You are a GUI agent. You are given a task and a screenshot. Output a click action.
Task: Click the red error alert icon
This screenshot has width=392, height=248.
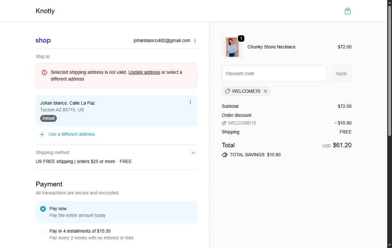click(x=44, y=73)
